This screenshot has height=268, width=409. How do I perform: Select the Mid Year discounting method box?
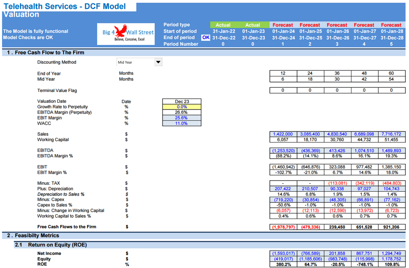click(135, 62)
